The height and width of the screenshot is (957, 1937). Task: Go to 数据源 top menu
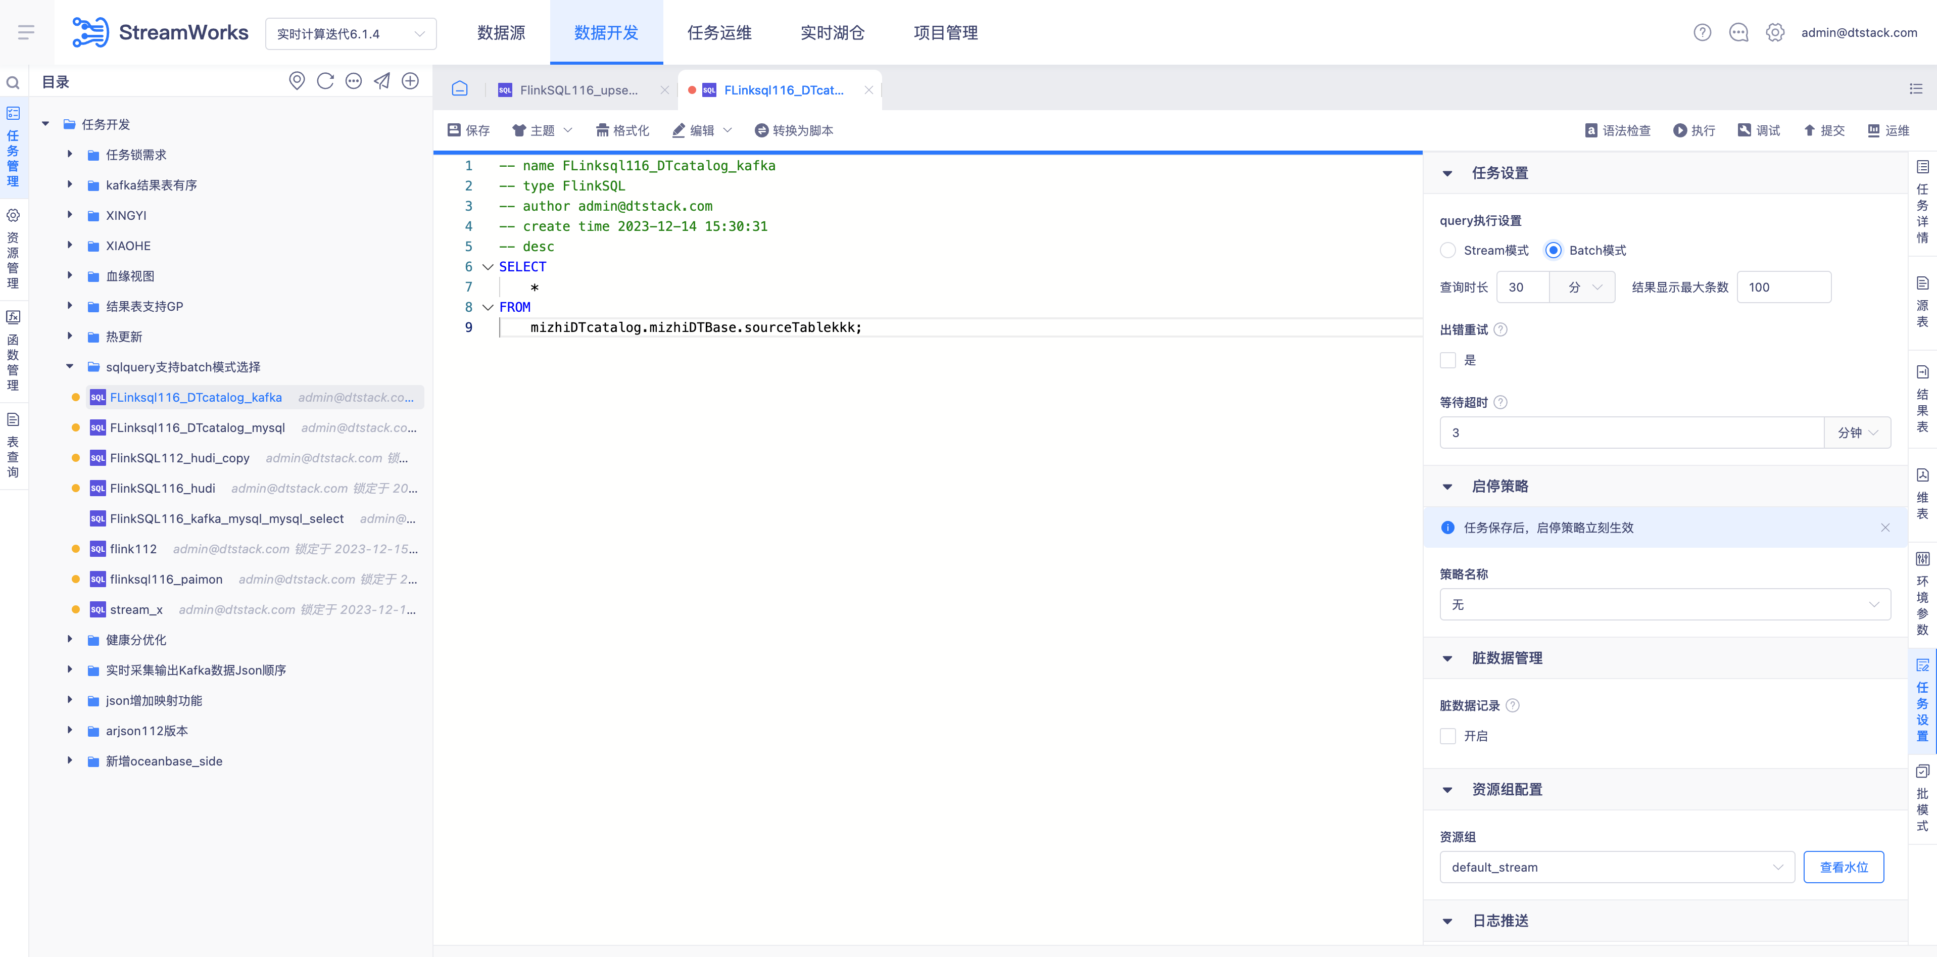tap(501, 32)
